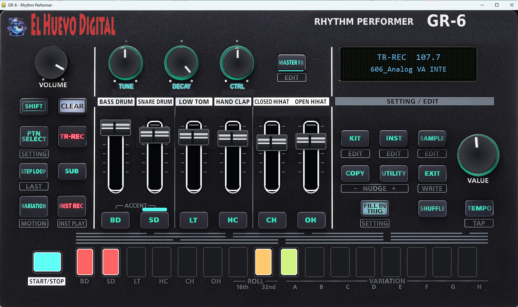This screenshot has height=307, width=518.
Task: Click the Closed Hihat fader handle
Action: [x=272, y=142]
